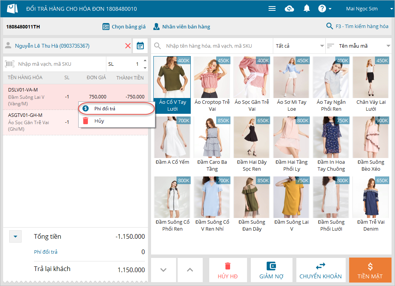Click the Chọn bảng giá price list button
The height and width of the screenshot is (286, 395).
(x=124, y=27)
